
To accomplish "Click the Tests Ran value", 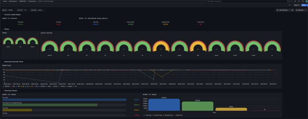I will click(x=96, y=25).
